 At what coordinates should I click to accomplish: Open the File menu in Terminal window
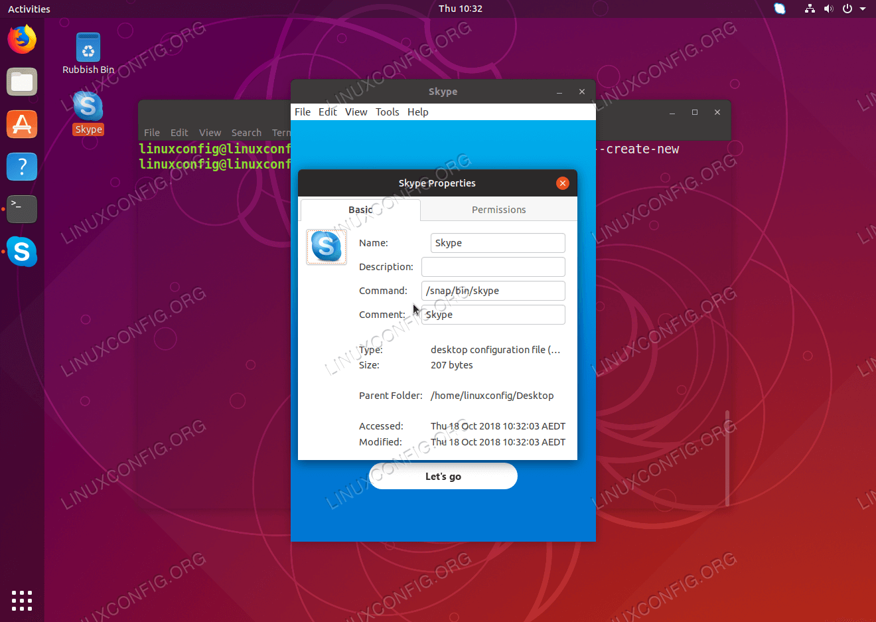152,133
